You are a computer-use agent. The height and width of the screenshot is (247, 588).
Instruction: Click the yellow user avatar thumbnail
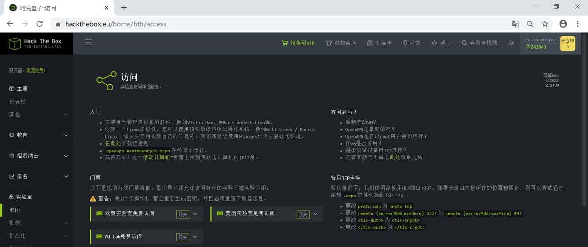[567, 44]
